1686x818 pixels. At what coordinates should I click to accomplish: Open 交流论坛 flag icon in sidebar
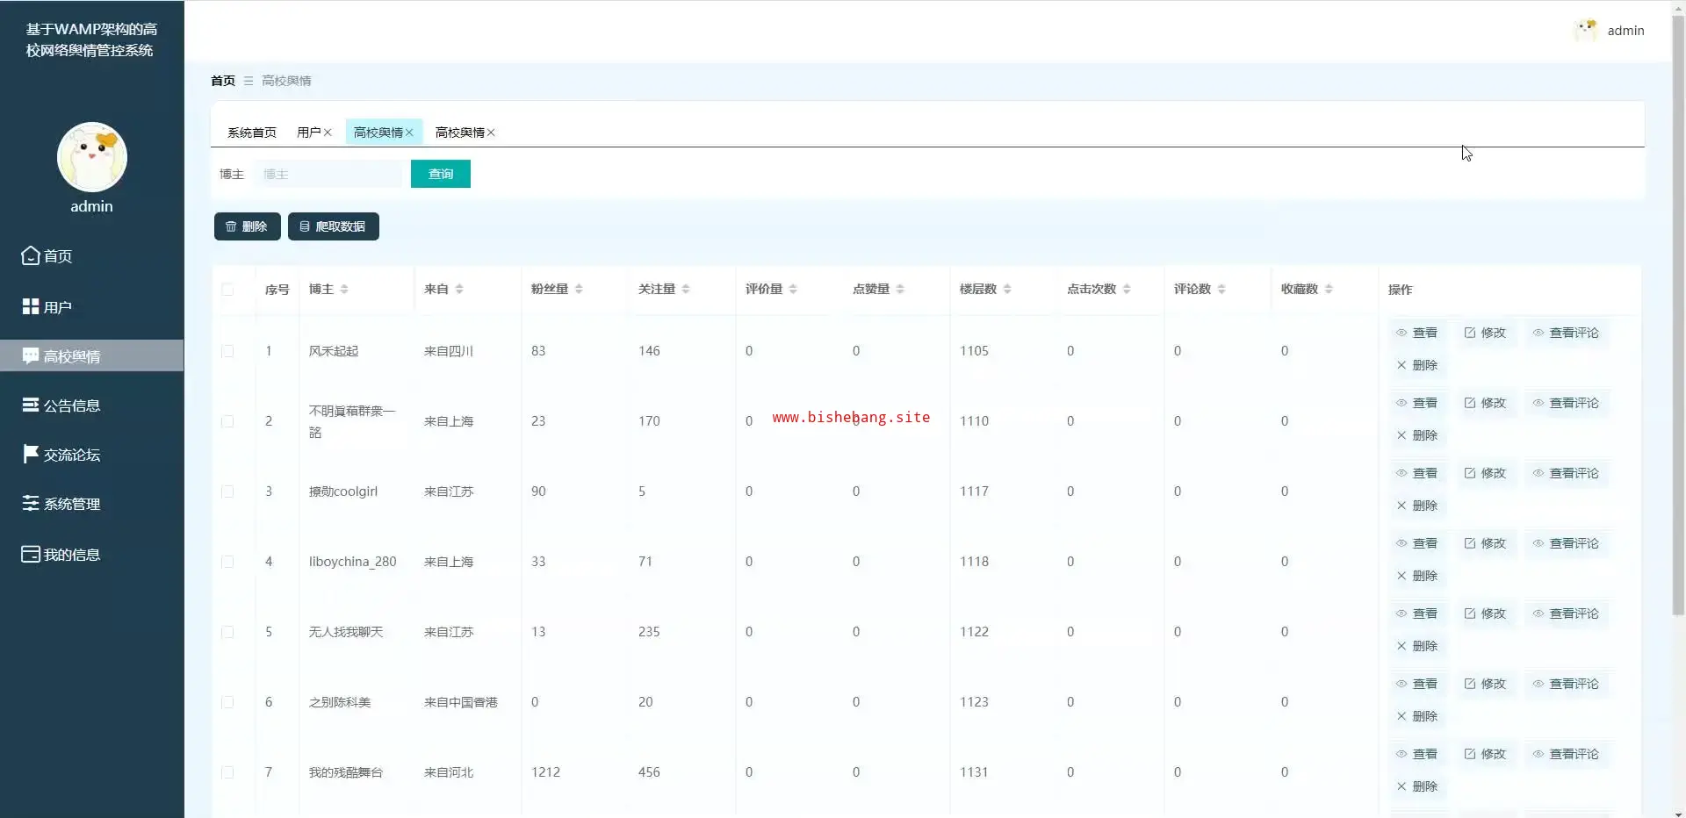31,454
